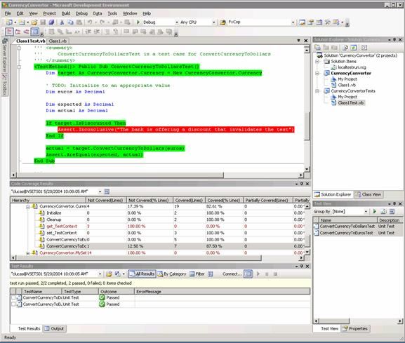Screen dimensions: 405x343
Task: Open the FxCop find combo box dropdown
Action: 293,22
